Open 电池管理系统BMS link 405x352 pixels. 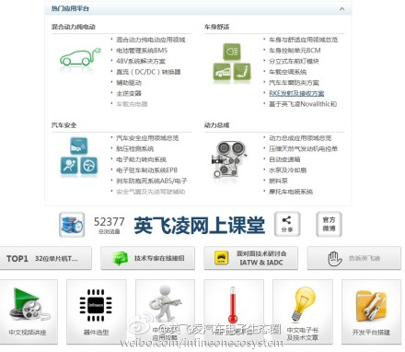[142, 51]
